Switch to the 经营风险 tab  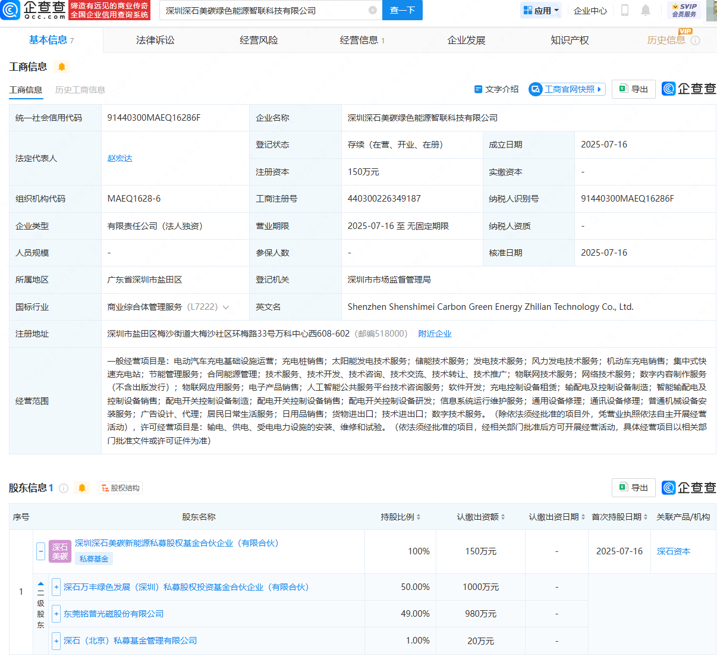[x=259, y=40]
